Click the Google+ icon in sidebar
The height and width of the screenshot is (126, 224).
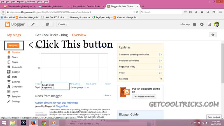click(9, 72)
